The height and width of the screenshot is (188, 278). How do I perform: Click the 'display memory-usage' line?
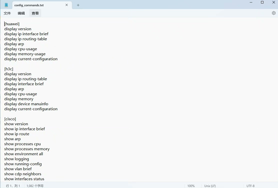(x=25, y=54)
